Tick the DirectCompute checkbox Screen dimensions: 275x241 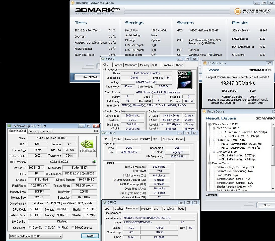point(73,227)
